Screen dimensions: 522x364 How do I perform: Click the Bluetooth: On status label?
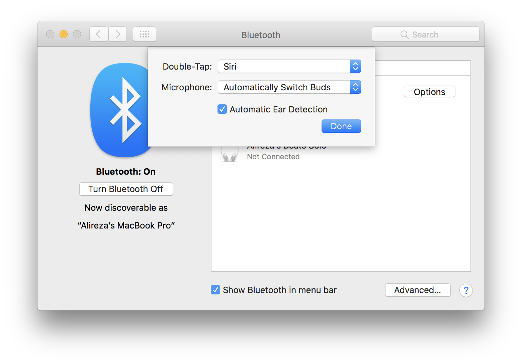126,172
